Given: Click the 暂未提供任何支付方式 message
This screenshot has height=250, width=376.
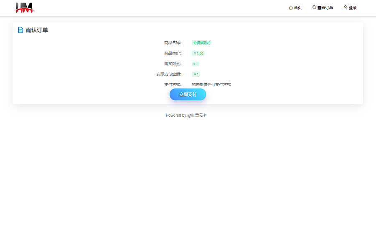Looking at the screenshot, I should 211,85.
